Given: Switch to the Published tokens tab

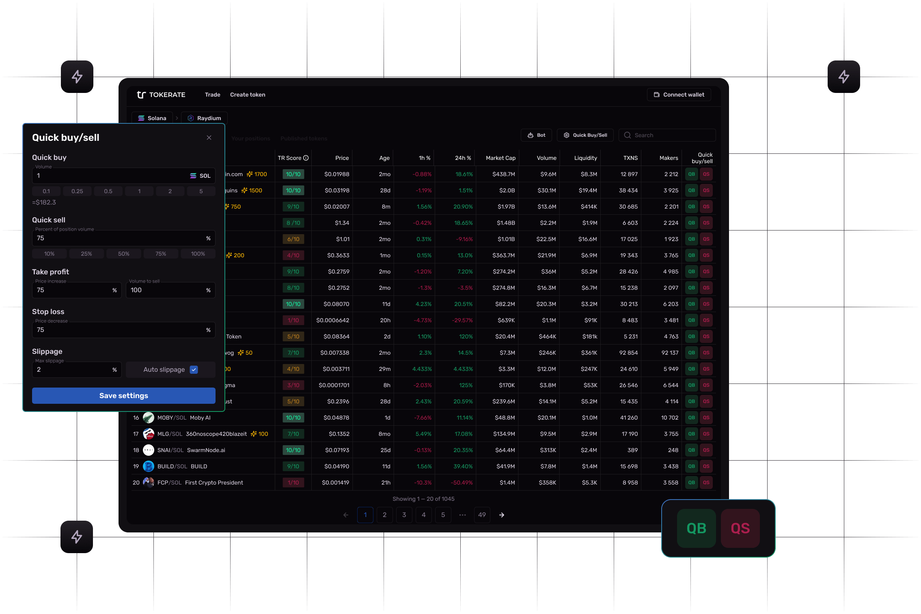Looking at the screenshot, I should [x=304, y=138].
